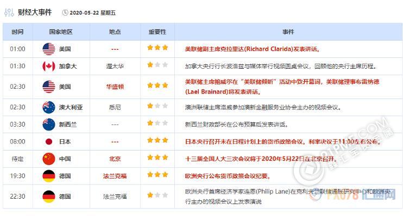The height and width of the screenshot is (216, 403).
Task: Open the 欧洲央行公布货币政策会议纪要 event
Action: pyautogui.click(x=228, y=176)
